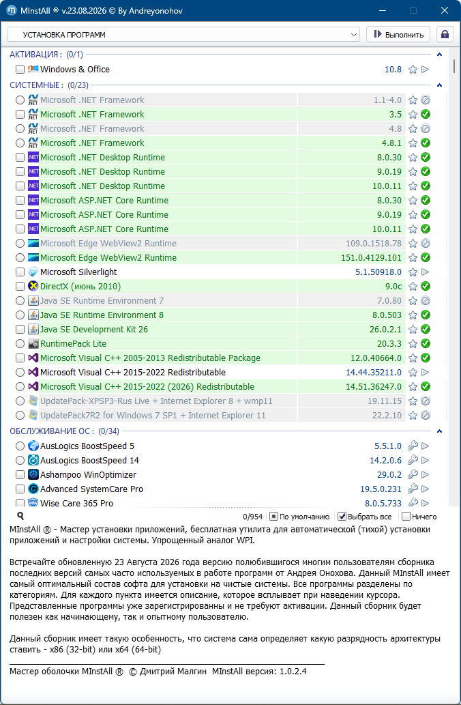
Task: Collapse the АКТИВАЦИЯ category
Action: [x=439, y=55]
